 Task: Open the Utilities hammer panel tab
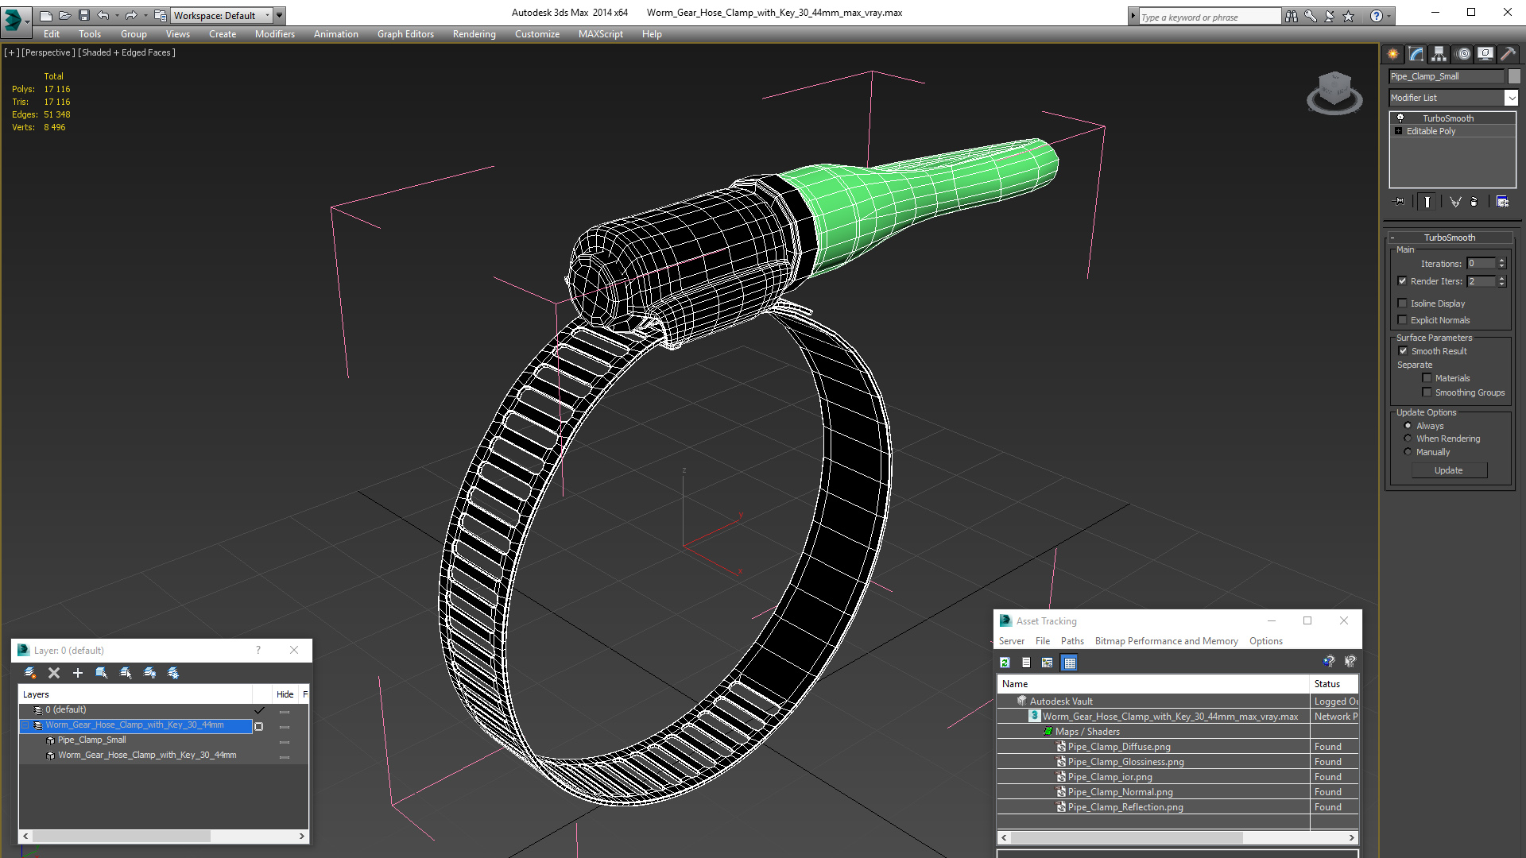tap(1508, 54)
